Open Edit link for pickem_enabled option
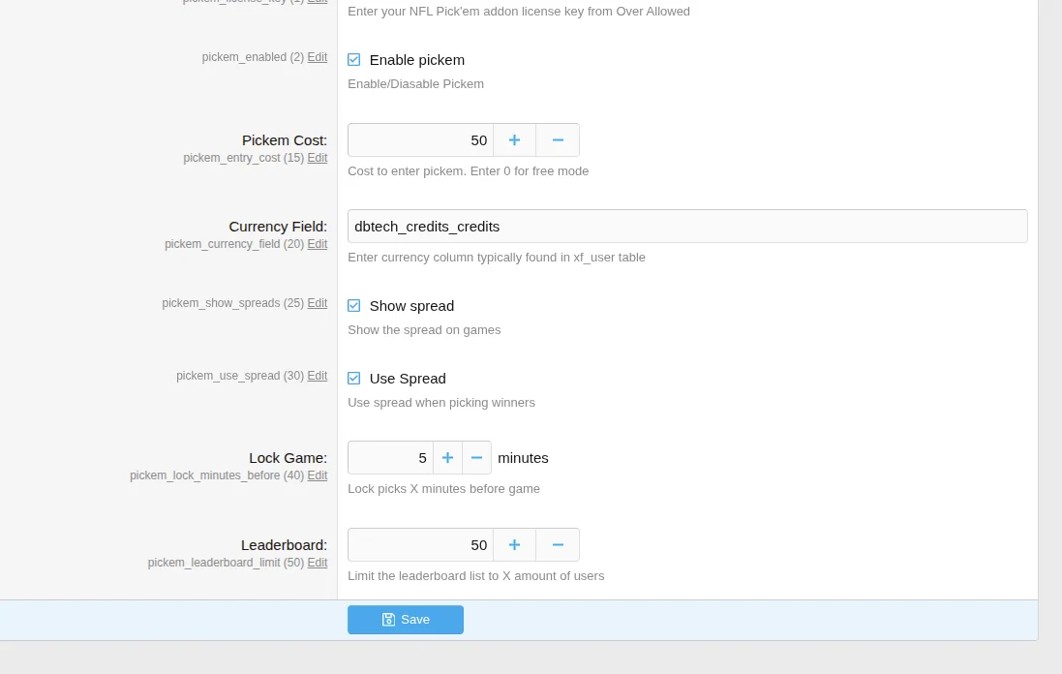This screenshot has width=1062, height=674. point(318,57)
